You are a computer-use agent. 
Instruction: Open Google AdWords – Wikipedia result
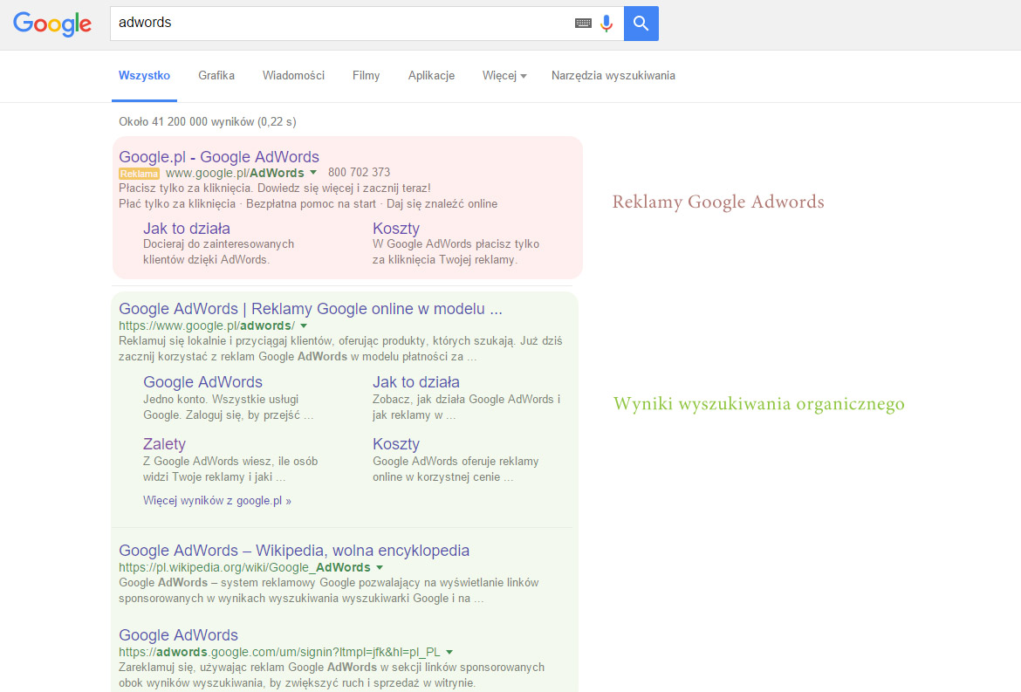[294, 550]
